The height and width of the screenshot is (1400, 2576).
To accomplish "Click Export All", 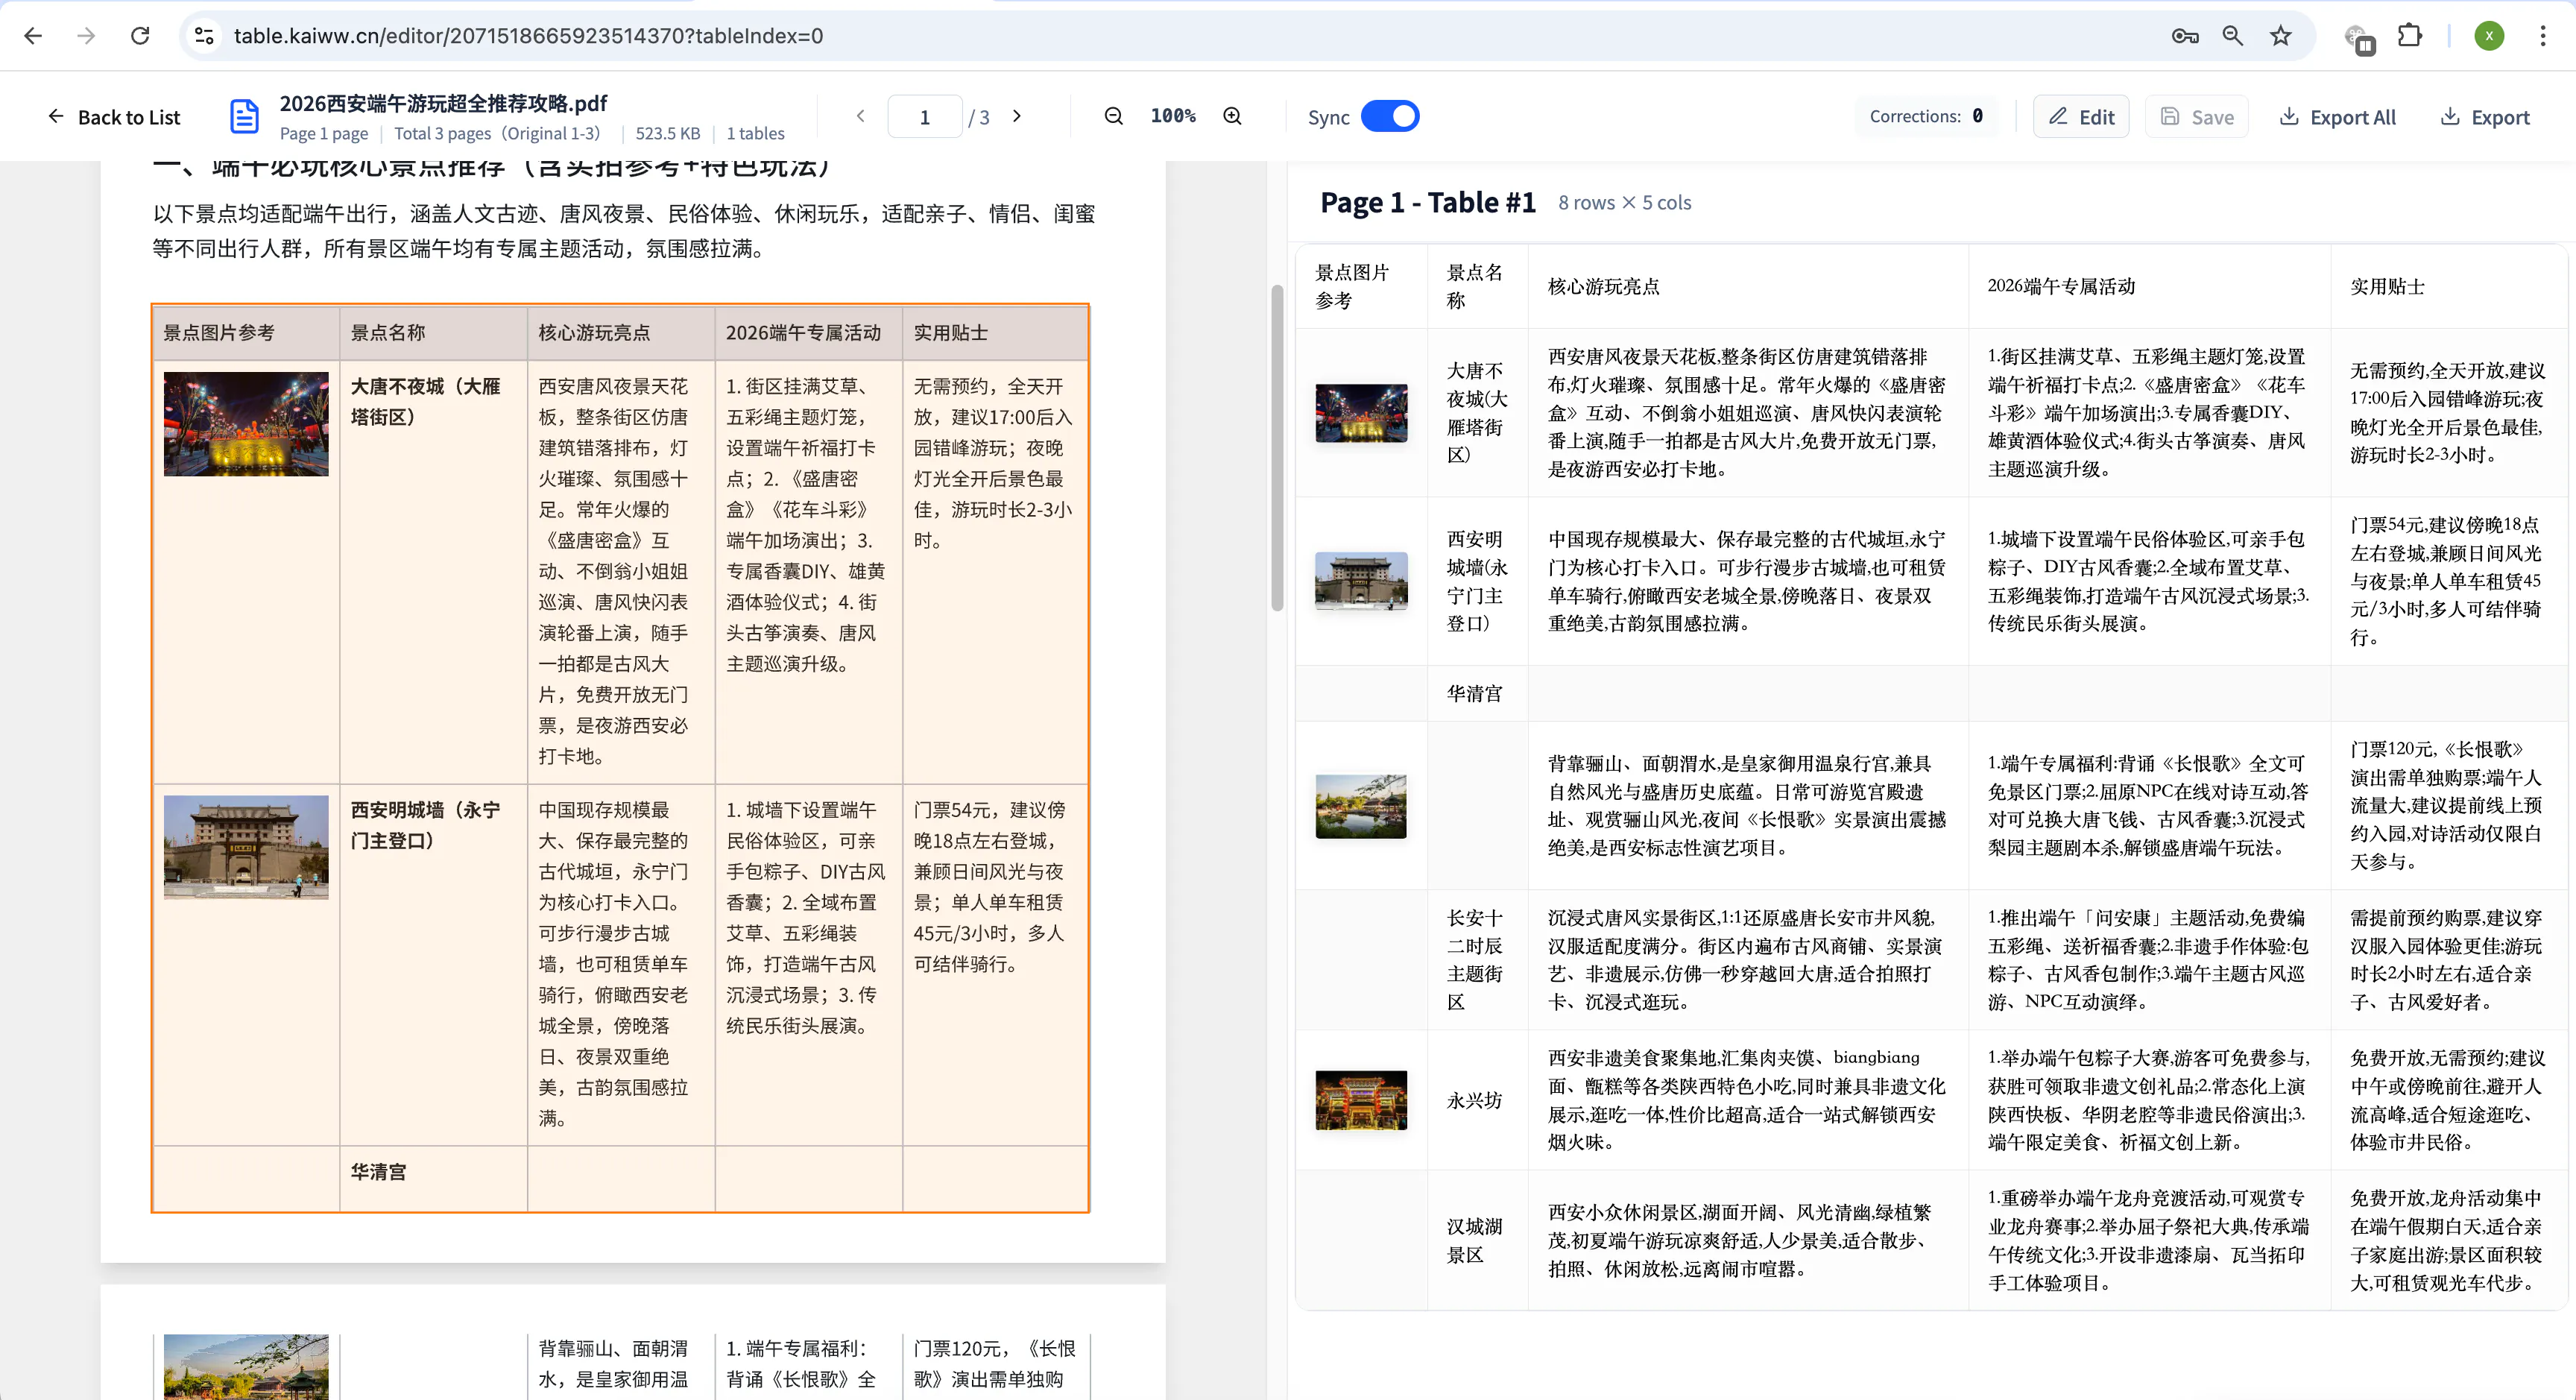I will pyautogui.click(x=2337, y=117).
